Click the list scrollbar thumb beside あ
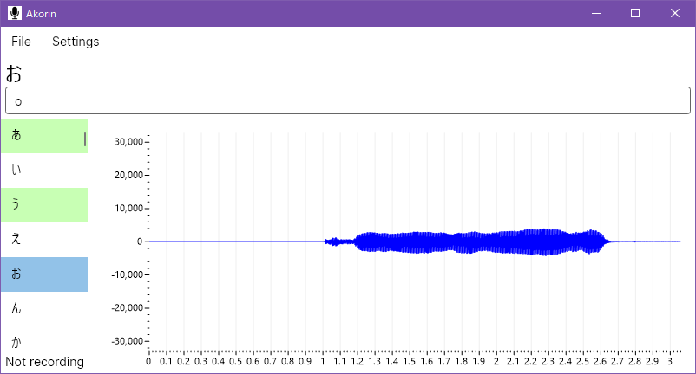The image size is (696, 374). tap(85, 139)
